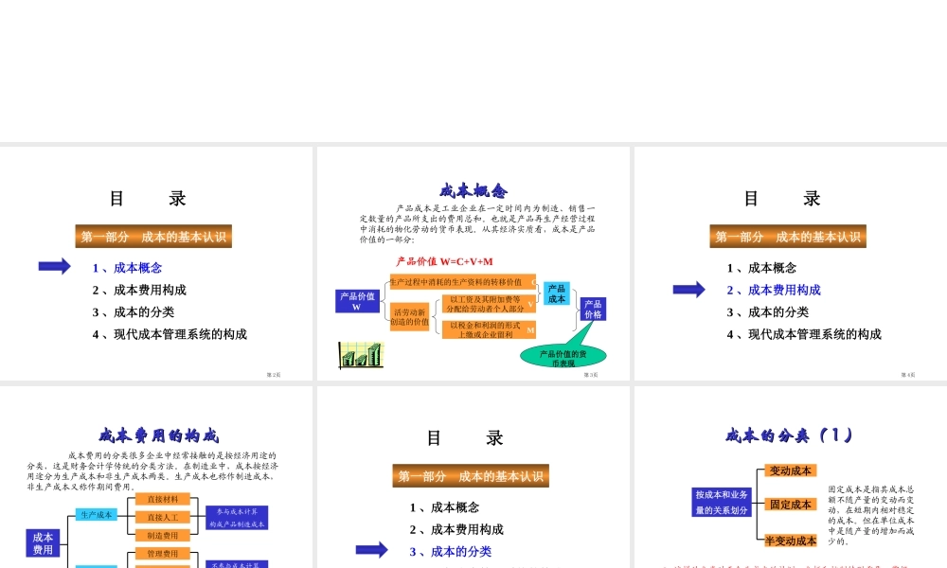Click the blue box 产品价格
947x568 pixels.
click(593, 309)
